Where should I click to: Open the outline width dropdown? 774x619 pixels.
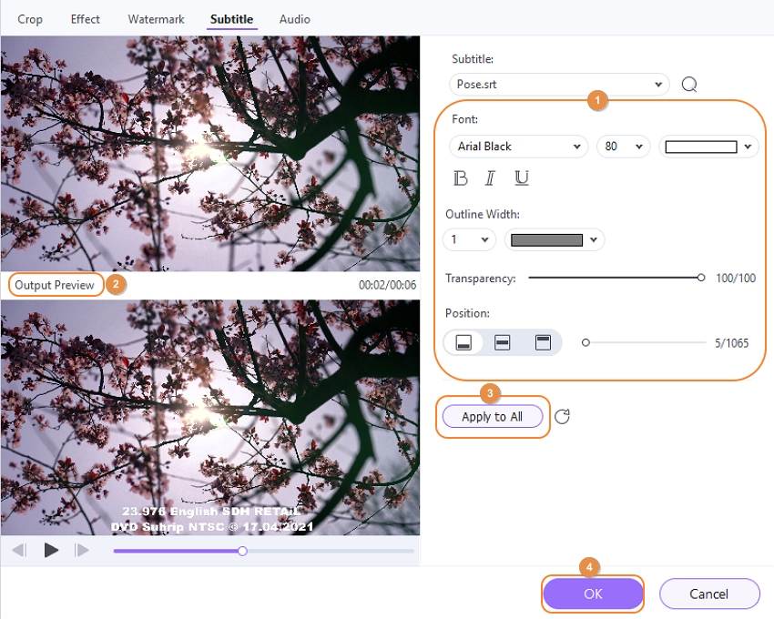click(x=470, y=240)
